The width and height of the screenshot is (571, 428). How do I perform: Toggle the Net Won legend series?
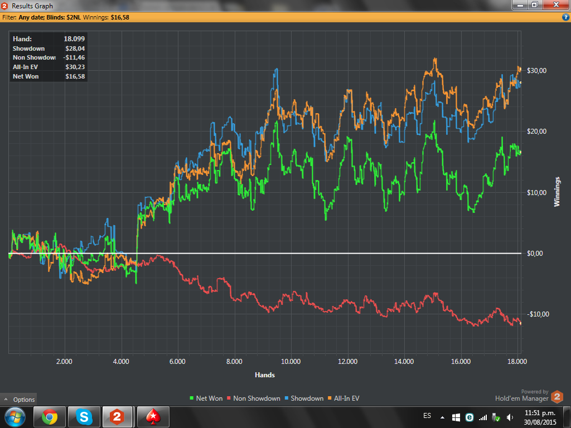206,398
